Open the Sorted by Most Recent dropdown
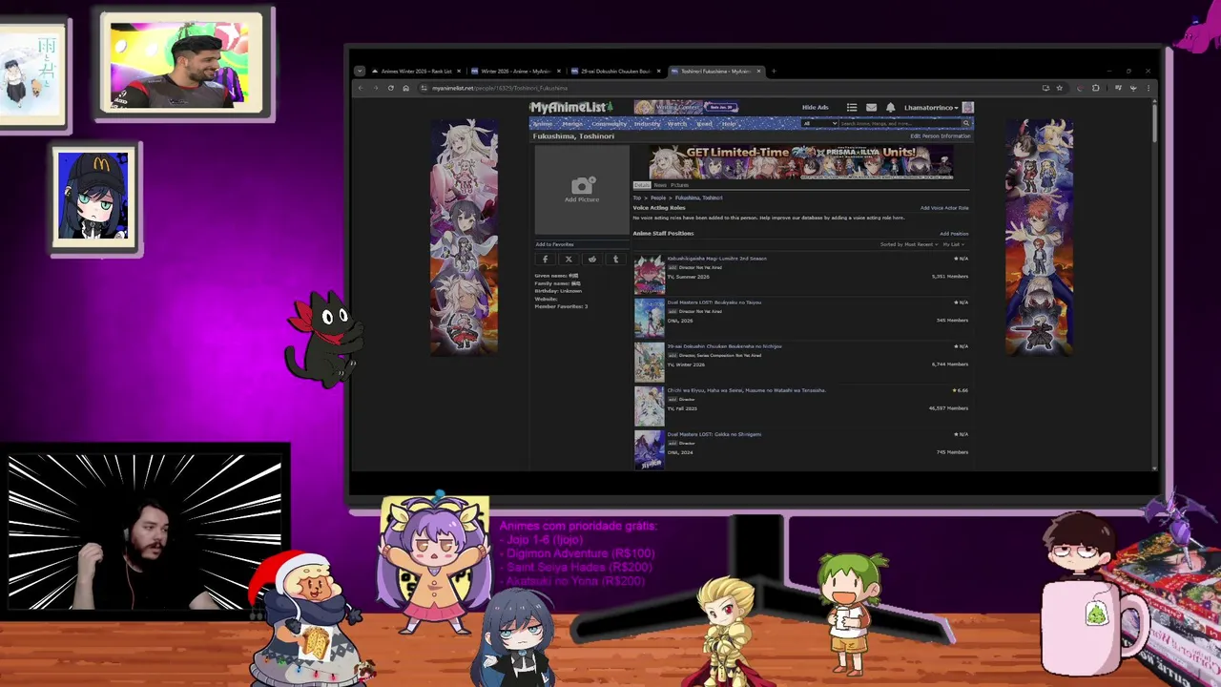Screen dimensions: 1221x687 click(909, 244)
